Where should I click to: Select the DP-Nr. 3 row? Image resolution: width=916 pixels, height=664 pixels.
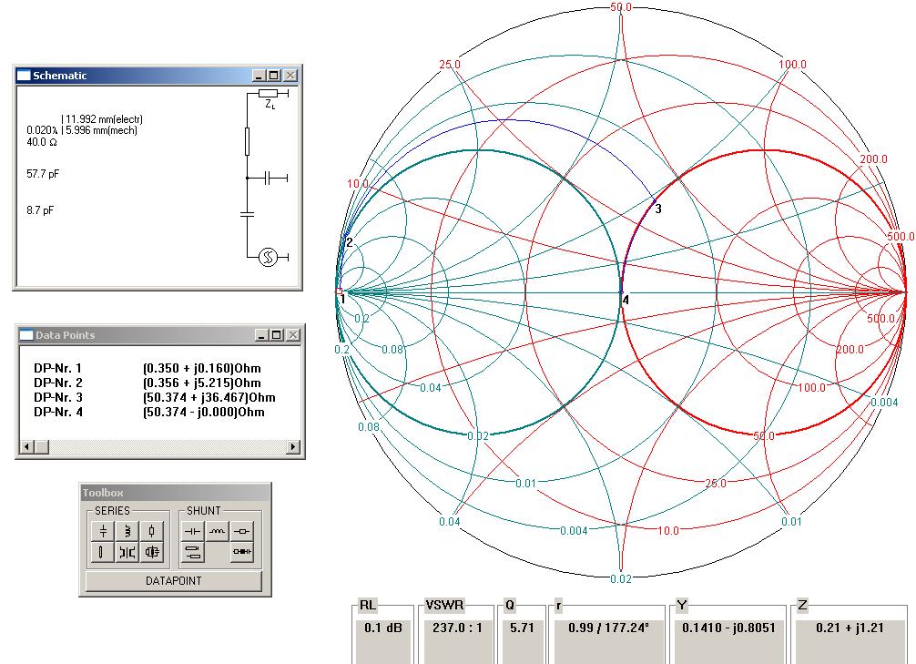pos(154,397)
